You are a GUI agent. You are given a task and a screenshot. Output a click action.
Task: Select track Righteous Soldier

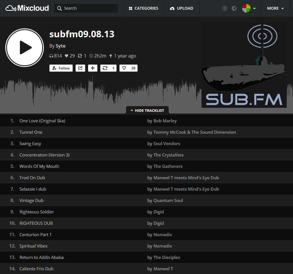click(x=37, y=212)
